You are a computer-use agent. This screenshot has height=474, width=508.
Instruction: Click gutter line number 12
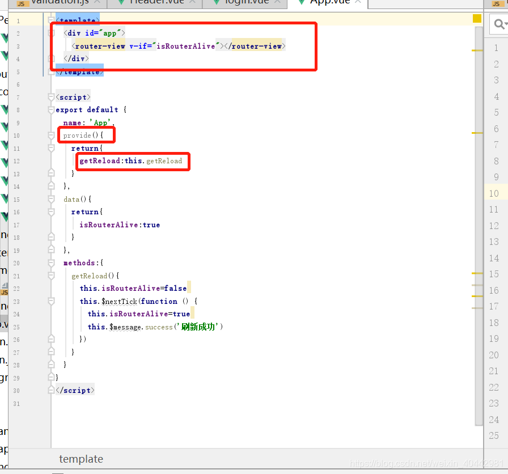pos(16,161)
